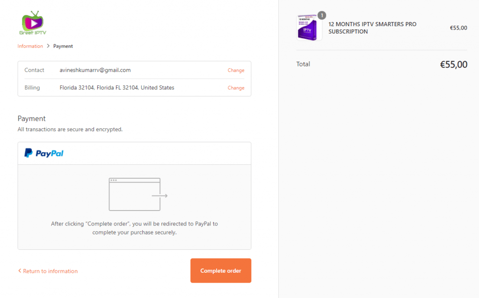The width and height of the screenshot is (479, 298).
Task: Click the quantity badge on product image
Action: tap(322, 15)
